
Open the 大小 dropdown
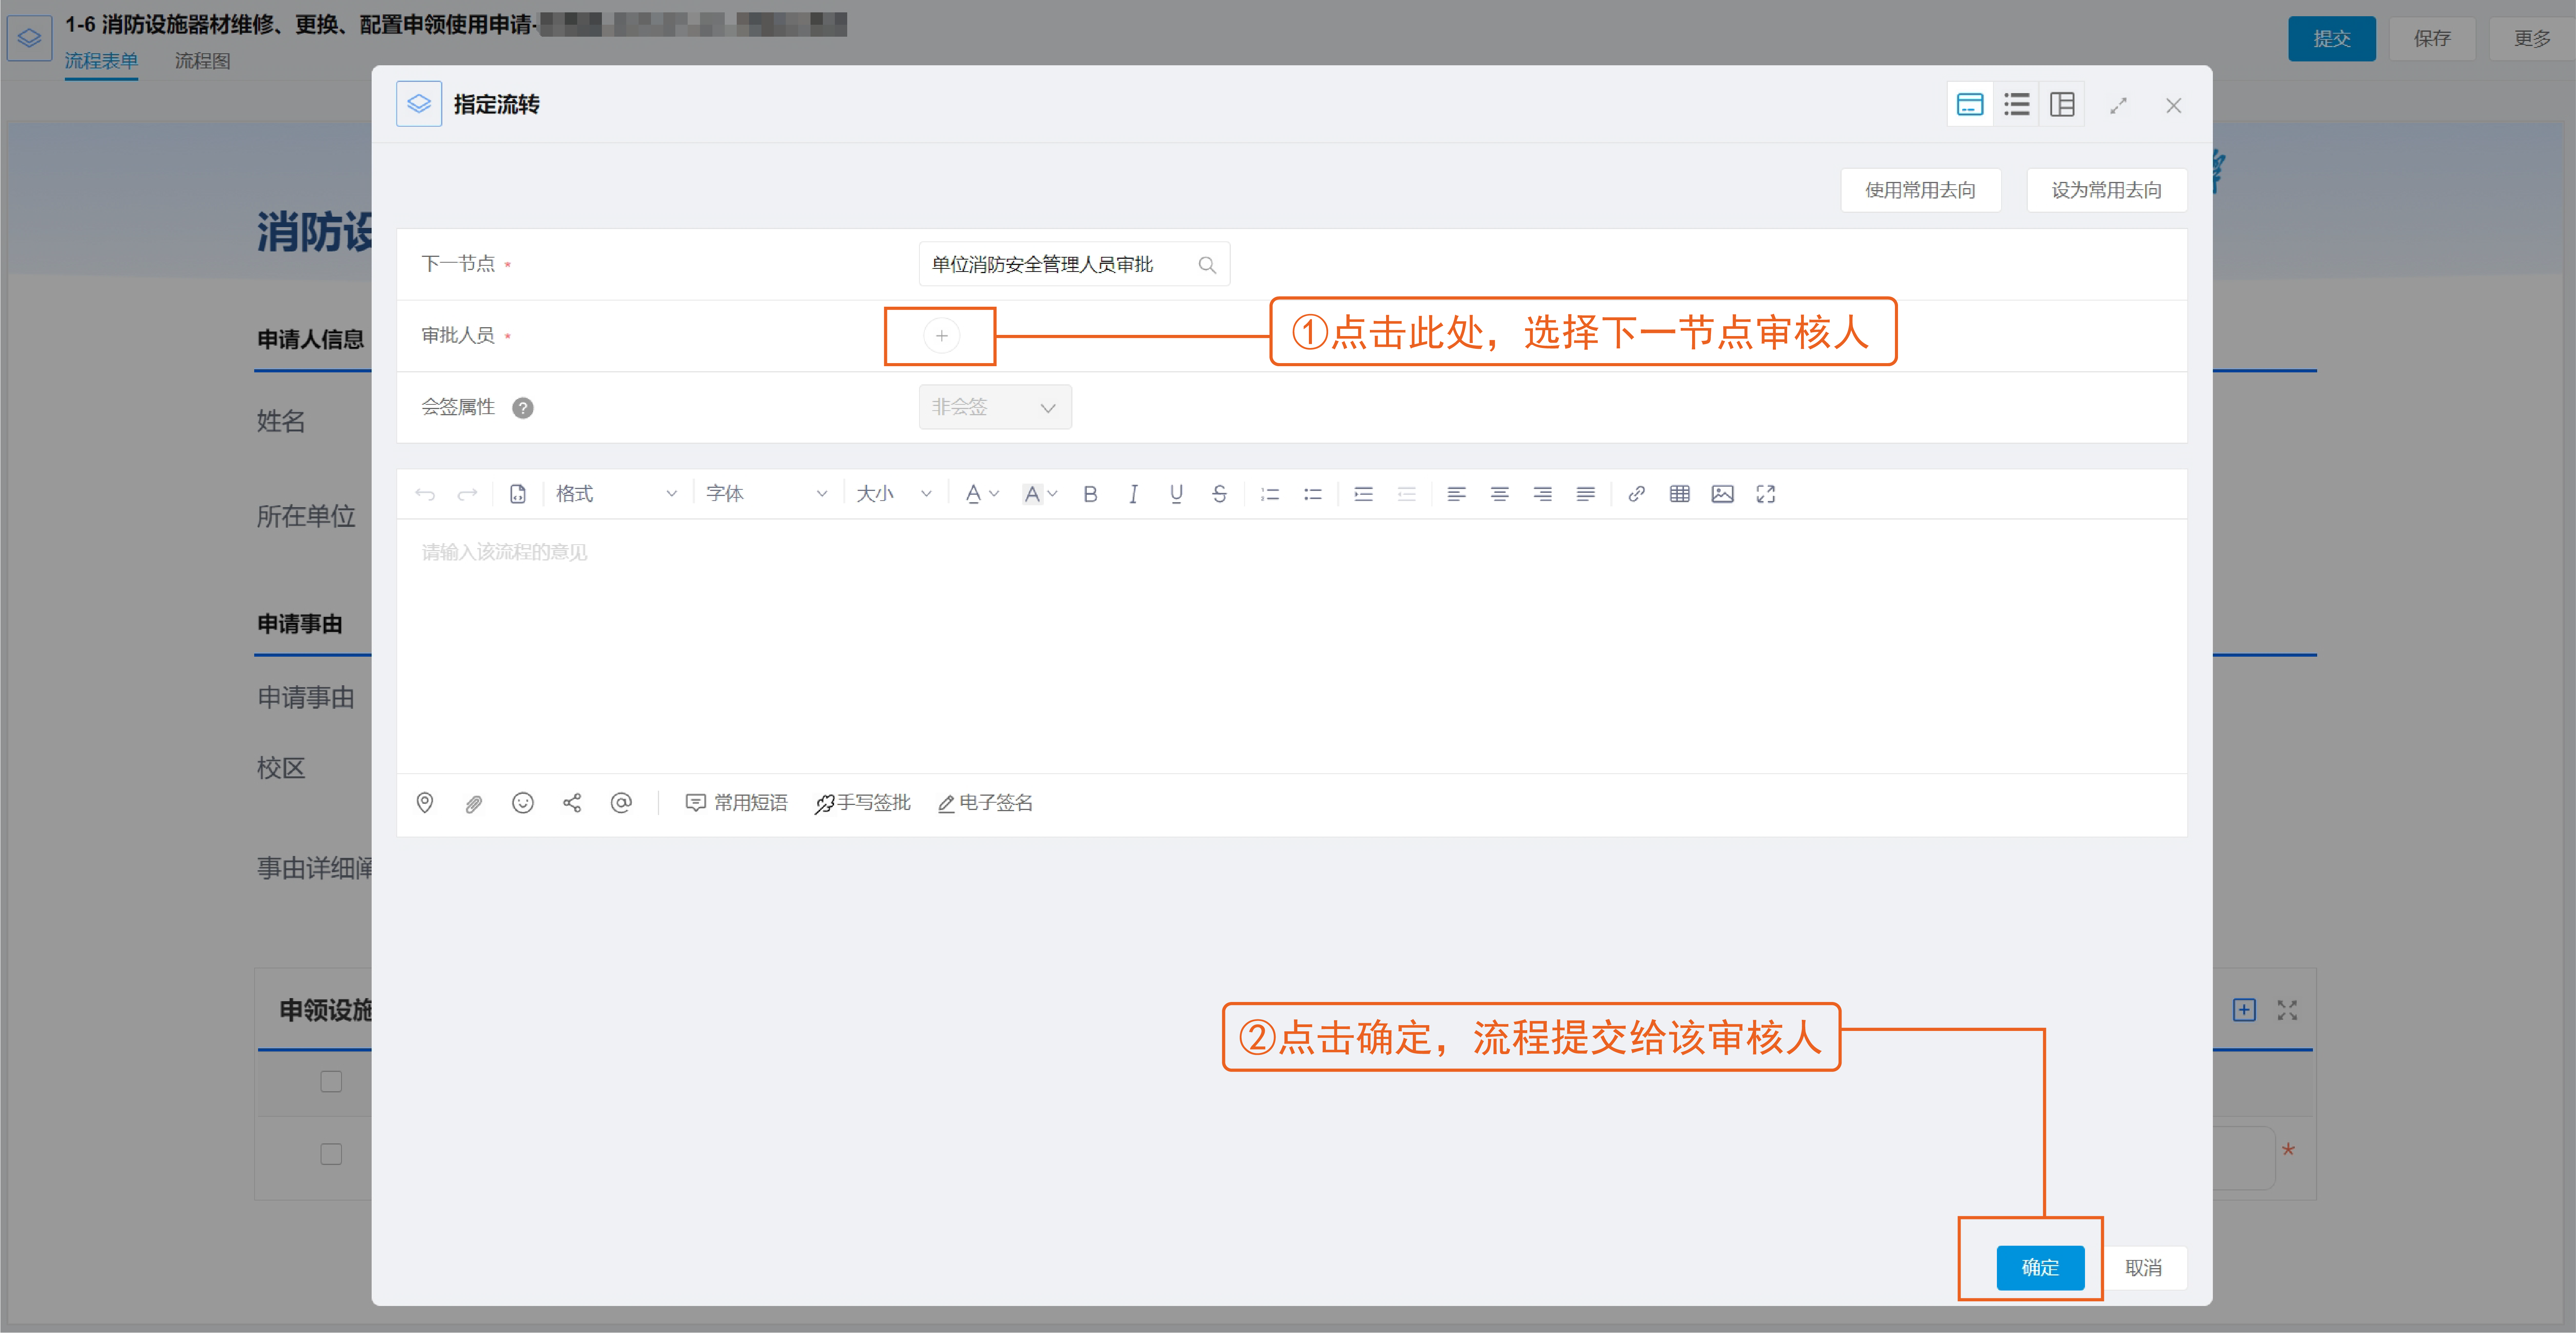tap(893, 494)
